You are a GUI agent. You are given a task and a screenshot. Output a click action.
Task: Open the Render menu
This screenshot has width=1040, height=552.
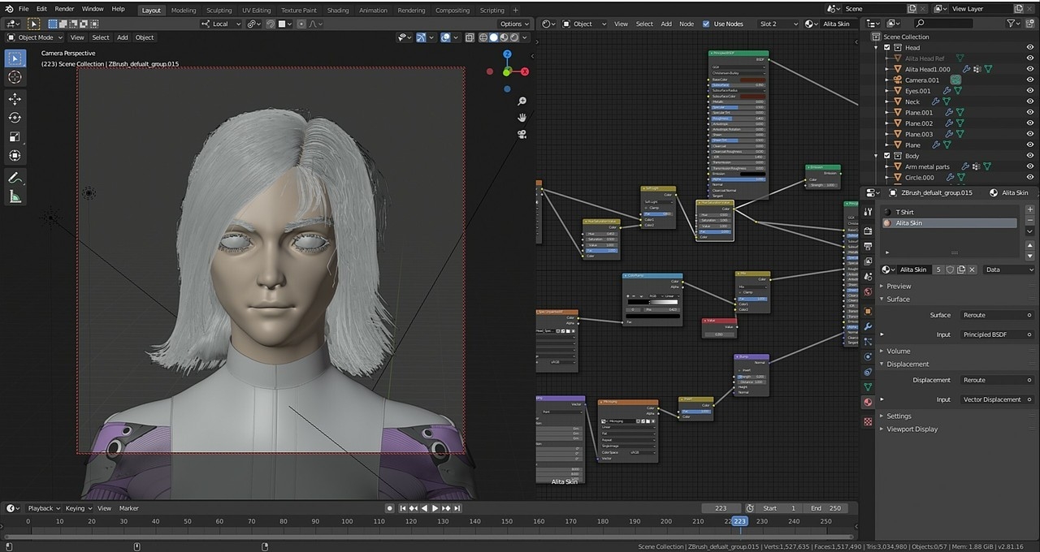[x=64, y=9]
